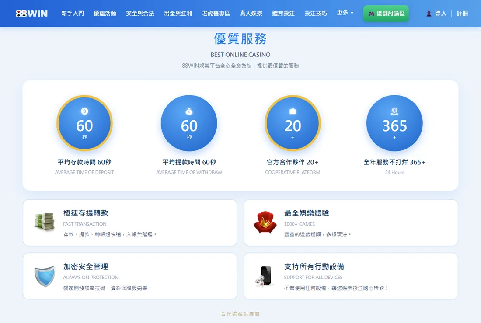Click the SUPPORT FOR ALL DEVICES subtitle
Viewport: 481px width, 323px height.
click(313, 277)
